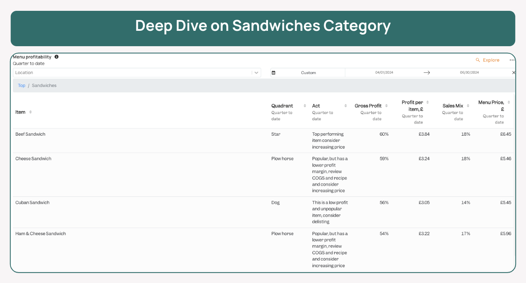Open the Custom date range selector
Image resolution: width=526 pixels, height=283 pixels.
[x=308, y=72]
